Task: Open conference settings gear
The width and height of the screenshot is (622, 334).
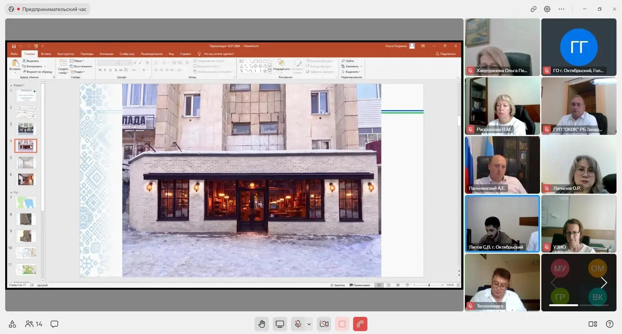Action: pyautogui.click(x=547, y=9)
